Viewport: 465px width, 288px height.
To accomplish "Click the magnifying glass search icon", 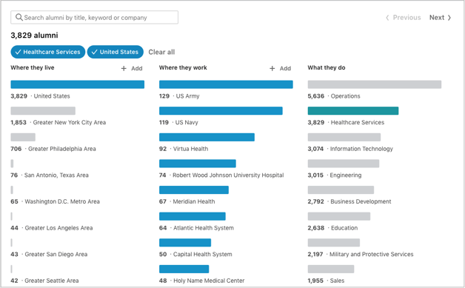I will pyautogui.click(x=19, y=17).
